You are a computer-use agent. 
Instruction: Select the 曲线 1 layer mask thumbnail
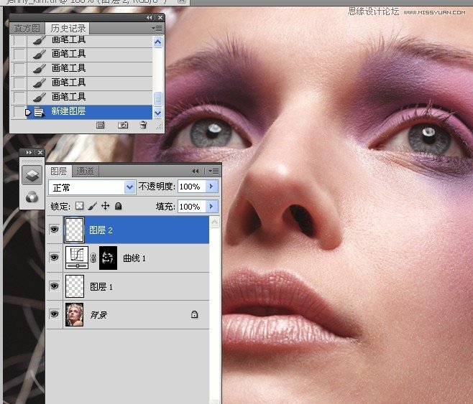108,258
